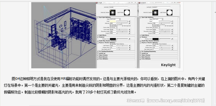The width and height of the screenshot is (216, 106).
Task: Click the 3D wireframe room viewport image
Action: click(64, 35)
